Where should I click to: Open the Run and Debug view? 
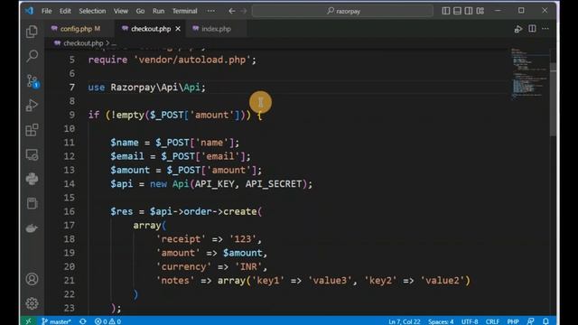[x=33, y=106]
